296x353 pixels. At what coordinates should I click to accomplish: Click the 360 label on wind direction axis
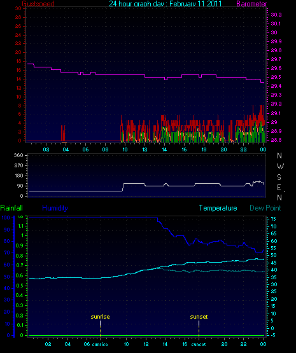point(18,155)
